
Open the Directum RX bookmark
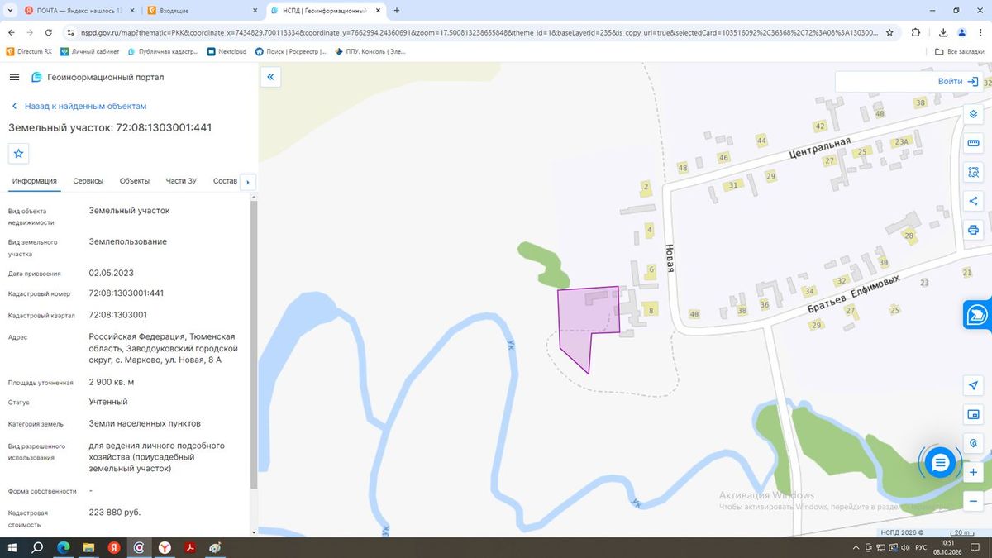click(29, 51)
